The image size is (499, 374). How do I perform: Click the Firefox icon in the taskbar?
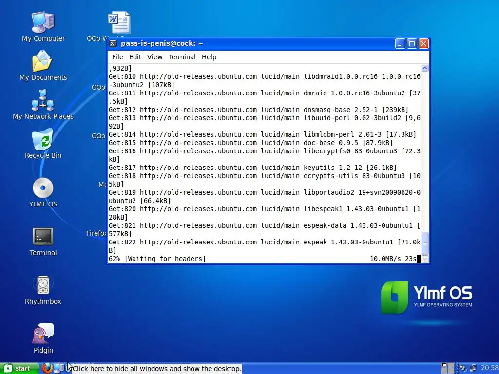click(x=47, y=368)
